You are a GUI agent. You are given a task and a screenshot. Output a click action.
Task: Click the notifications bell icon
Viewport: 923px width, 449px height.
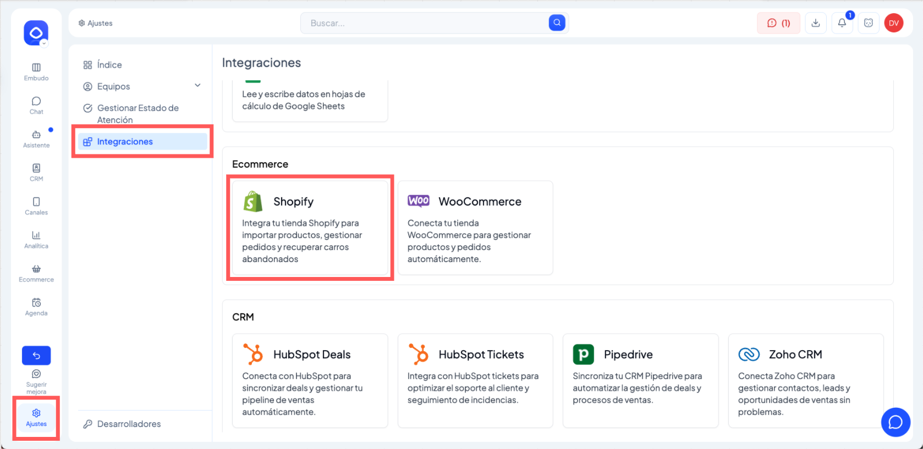[842, 23]
